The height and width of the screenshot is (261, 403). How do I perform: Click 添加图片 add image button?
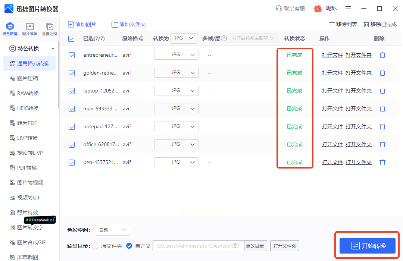coord(82,24)
